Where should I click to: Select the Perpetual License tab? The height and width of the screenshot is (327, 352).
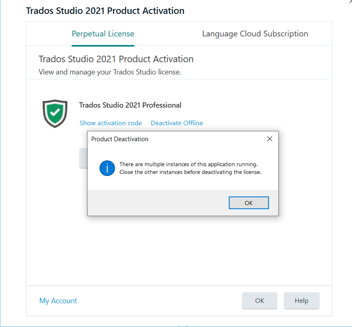[x=103, y=34]
